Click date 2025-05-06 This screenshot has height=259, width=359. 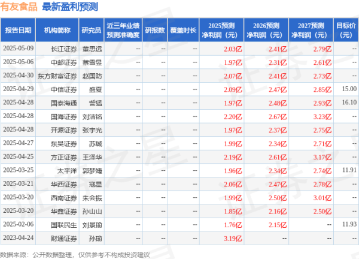19,62
